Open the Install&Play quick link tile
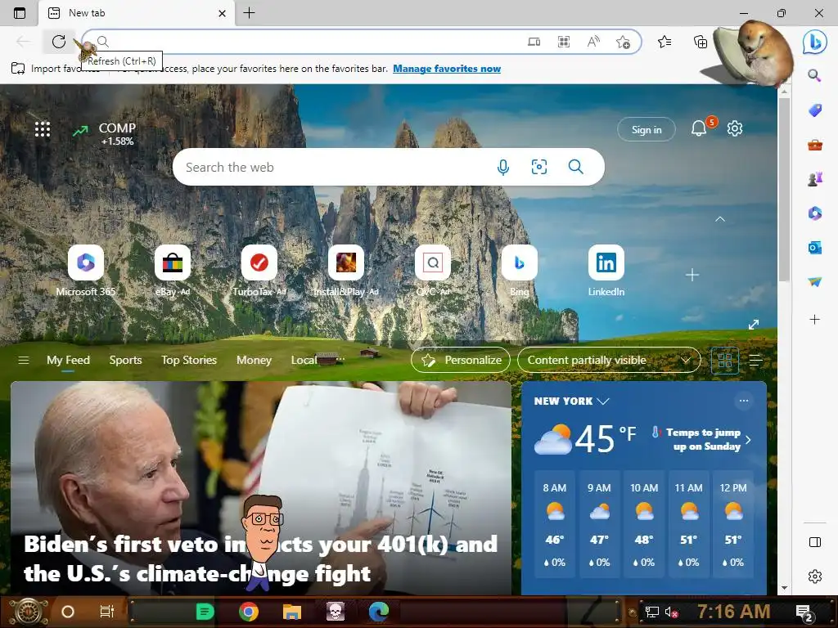Image resolution: width=838 pixels, height=628 pixels. (x=346, y=271)
